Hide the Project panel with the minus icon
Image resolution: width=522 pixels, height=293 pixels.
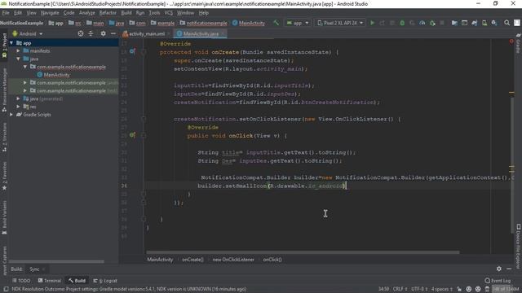pyautogui.click(x=113, y=33)
